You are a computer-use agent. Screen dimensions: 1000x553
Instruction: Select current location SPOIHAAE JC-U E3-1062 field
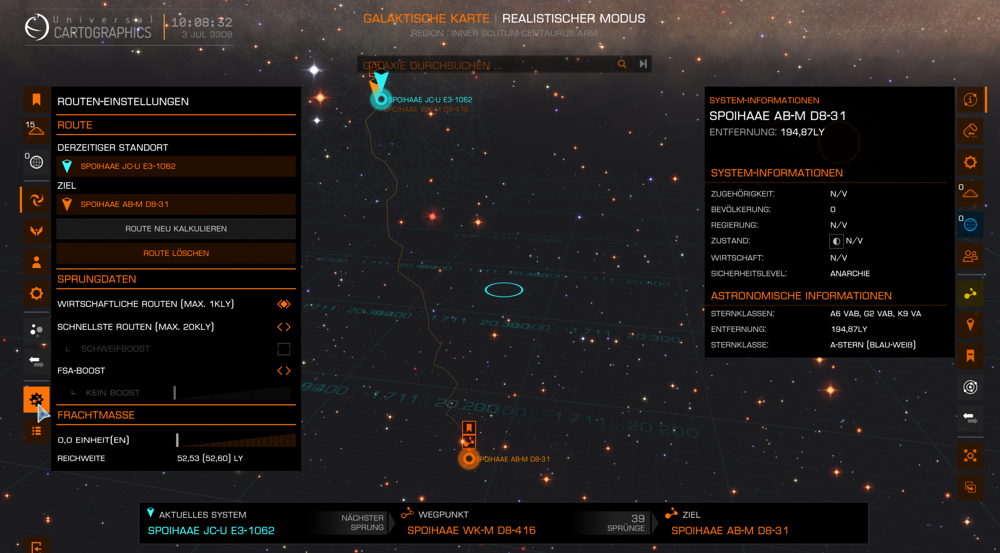[x=176, y=166]
